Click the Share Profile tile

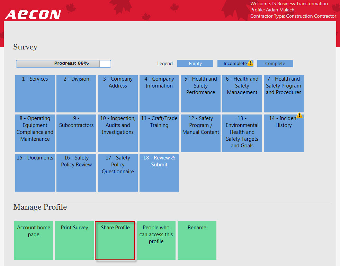tap(115, 240)
